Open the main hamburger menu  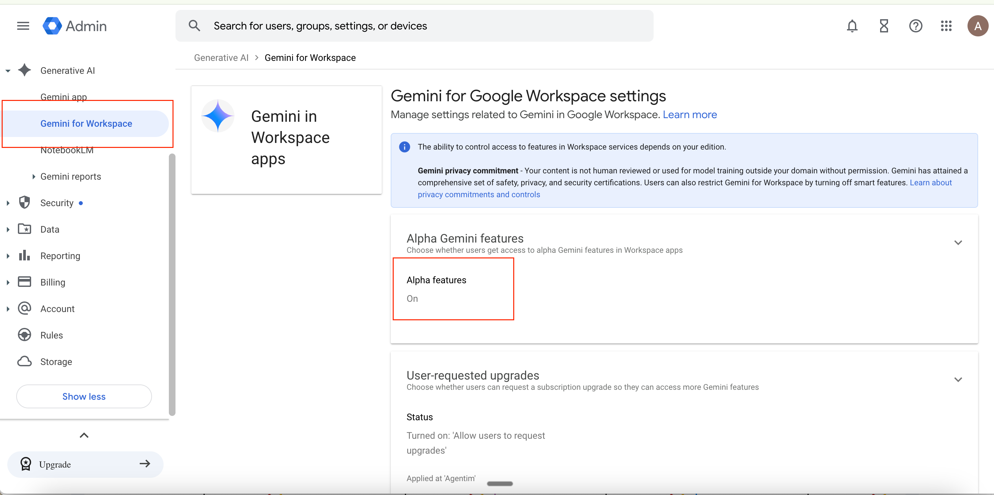point(23,26)
